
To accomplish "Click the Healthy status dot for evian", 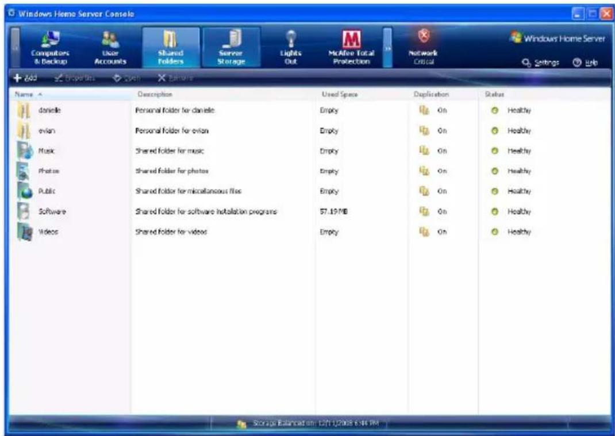I will pyautogui.click(x=495, y=131).
